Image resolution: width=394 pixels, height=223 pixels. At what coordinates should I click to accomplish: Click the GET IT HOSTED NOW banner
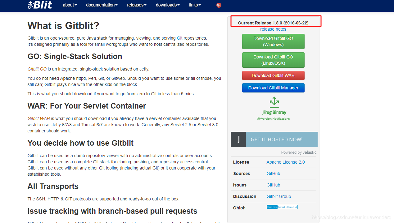click(x=274, y=139)
